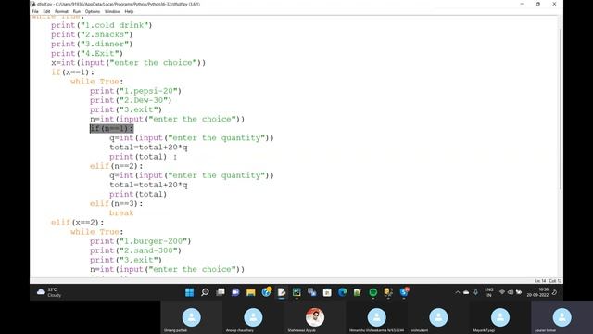Select Shahnawaz Ayyub participant photo

[x=315, y=317]
